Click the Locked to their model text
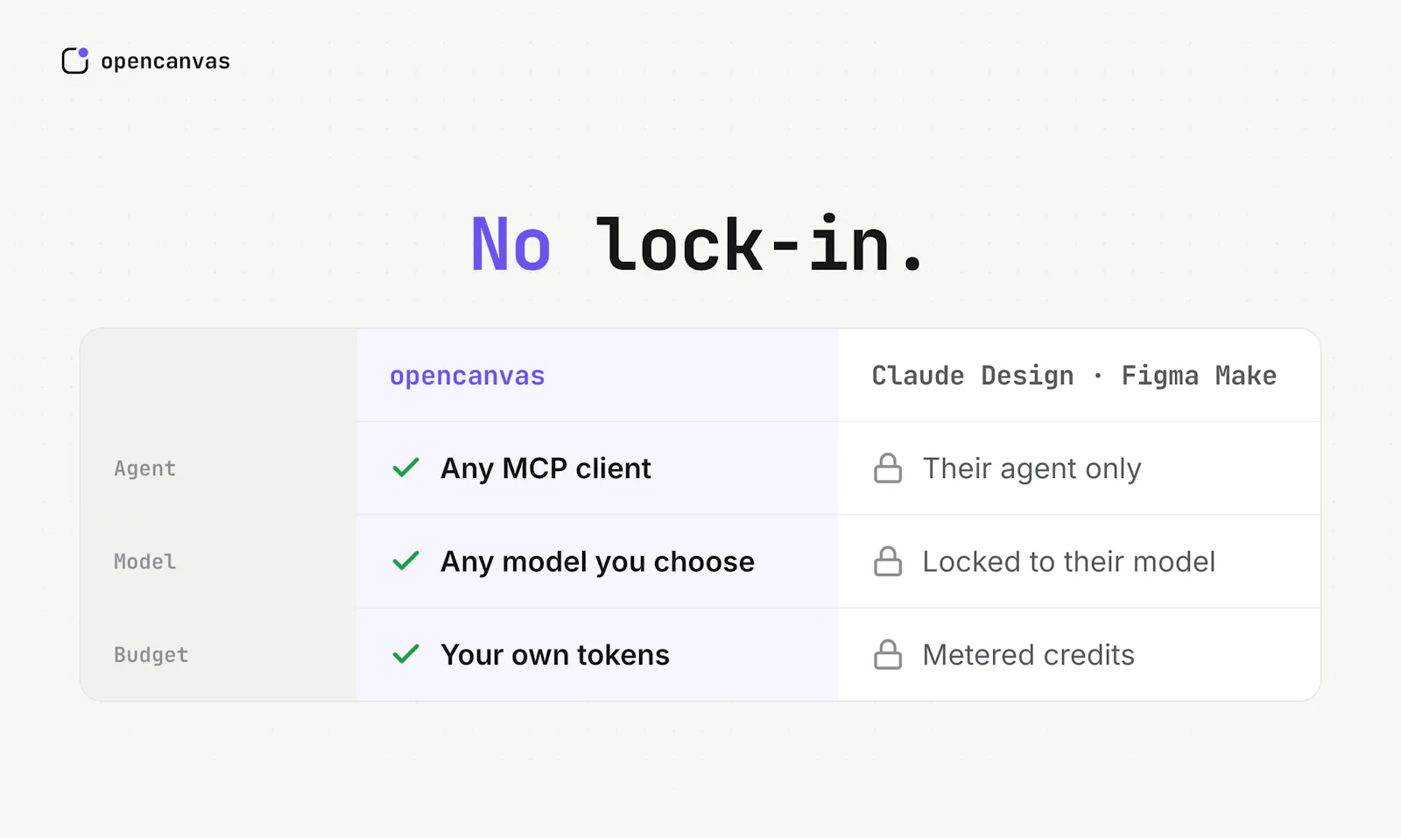The width and height of the screenshot is (1401, 838). coord(1068,561)
